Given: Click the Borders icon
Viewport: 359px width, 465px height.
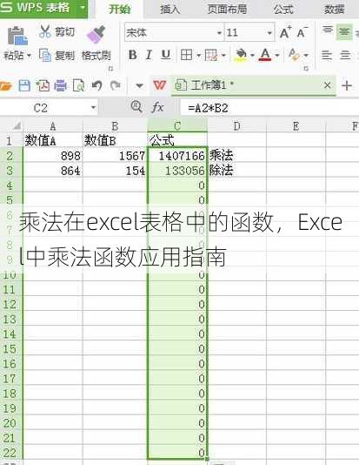Looking at the screenshot, I should [187, 55].
